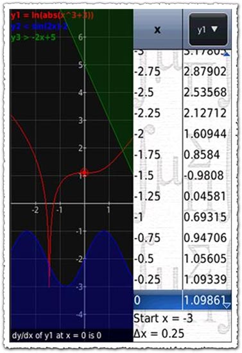Tap the dy/dx status bar text
This screenshot has height=353, width=242.
[x=56, y=336]
